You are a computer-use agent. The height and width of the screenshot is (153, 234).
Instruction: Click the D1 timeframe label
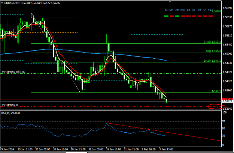coord(200,10)
